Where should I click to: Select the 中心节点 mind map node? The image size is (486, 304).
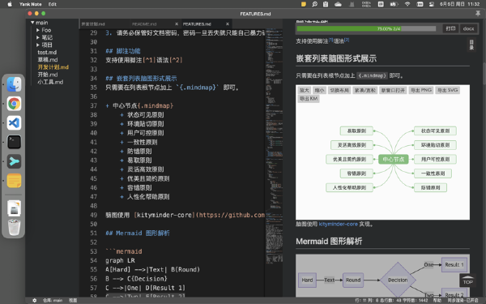point(394,159)
